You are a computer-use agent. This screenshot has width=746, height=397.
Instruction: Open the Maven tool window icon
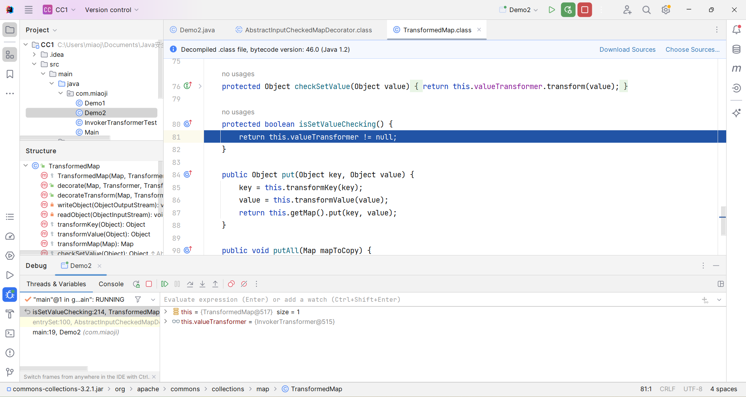[736, 69]
